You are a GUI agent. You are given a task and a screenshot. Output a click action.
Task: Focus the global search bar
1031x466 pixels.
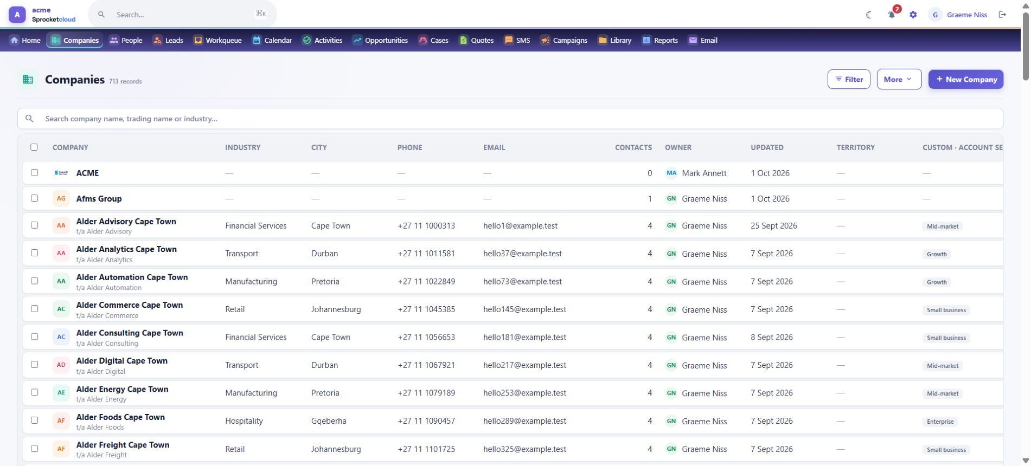click(182, 15)
